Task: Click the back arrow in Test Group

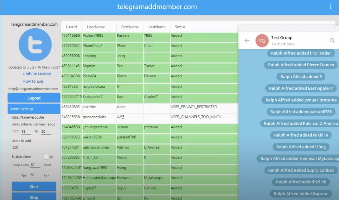Action: click(x=247, y=40)
